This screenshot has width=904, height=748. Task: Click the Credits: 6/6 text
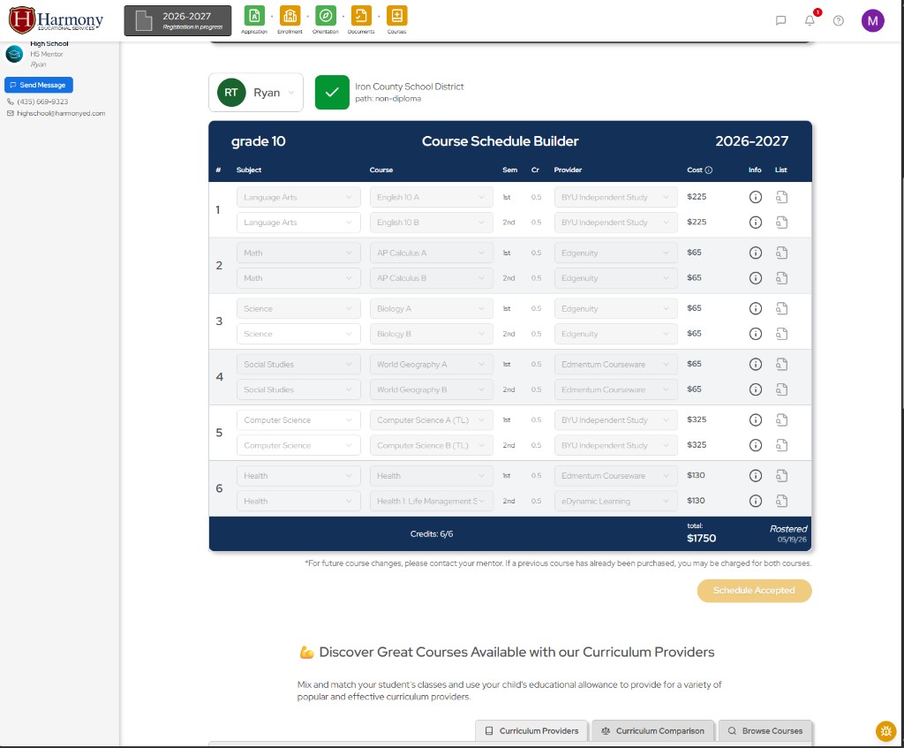(431, 534)
